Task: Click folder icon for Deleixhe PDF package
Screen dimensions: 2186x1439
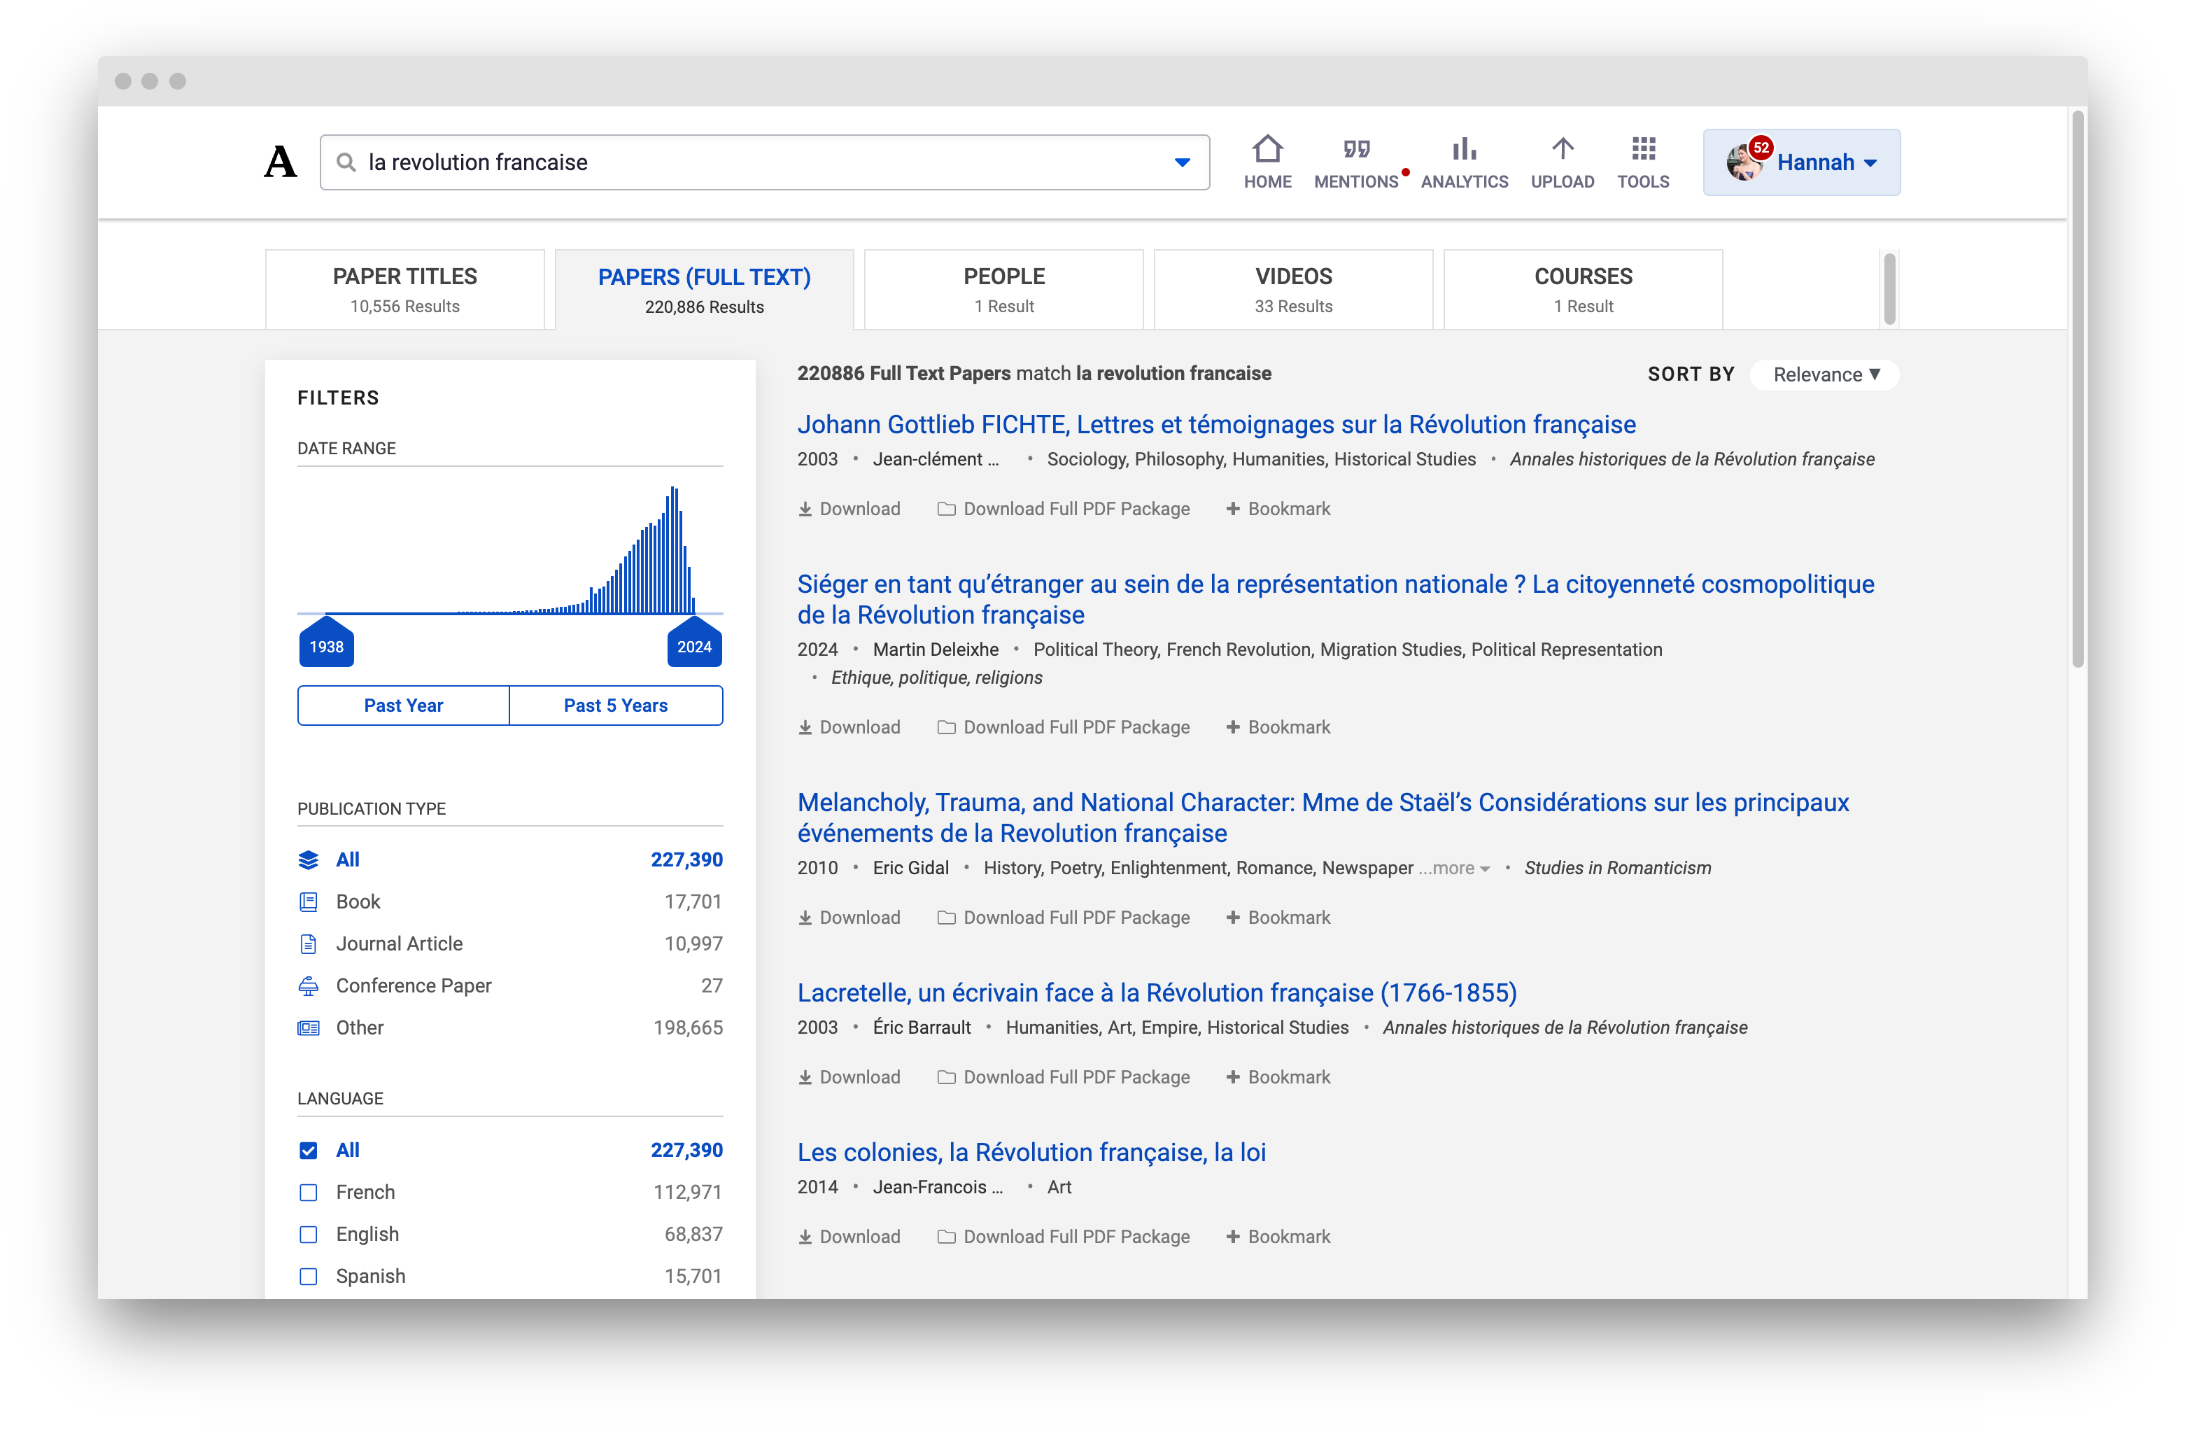Action: (x=946, y=728)
